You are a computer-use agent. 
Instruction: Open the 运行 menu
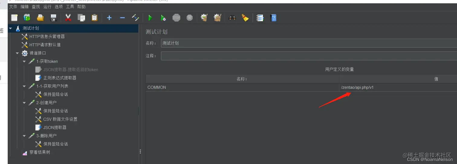pos(47,7)
